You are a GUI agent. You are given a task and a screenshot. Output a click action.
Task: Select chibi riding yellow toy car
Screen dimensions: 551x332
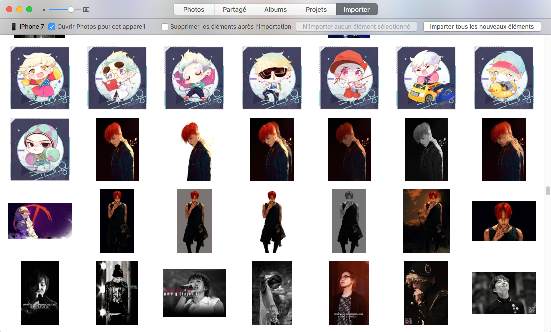[426, 78]
